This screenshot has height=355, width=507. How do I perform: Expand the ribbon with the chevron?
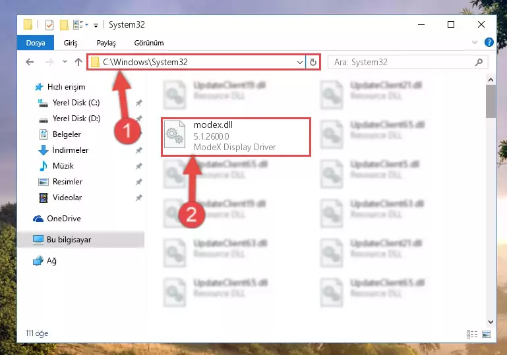tap(474, 42)
